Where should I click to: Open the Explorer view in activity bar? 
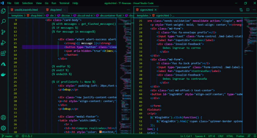[x=3, y=11]
